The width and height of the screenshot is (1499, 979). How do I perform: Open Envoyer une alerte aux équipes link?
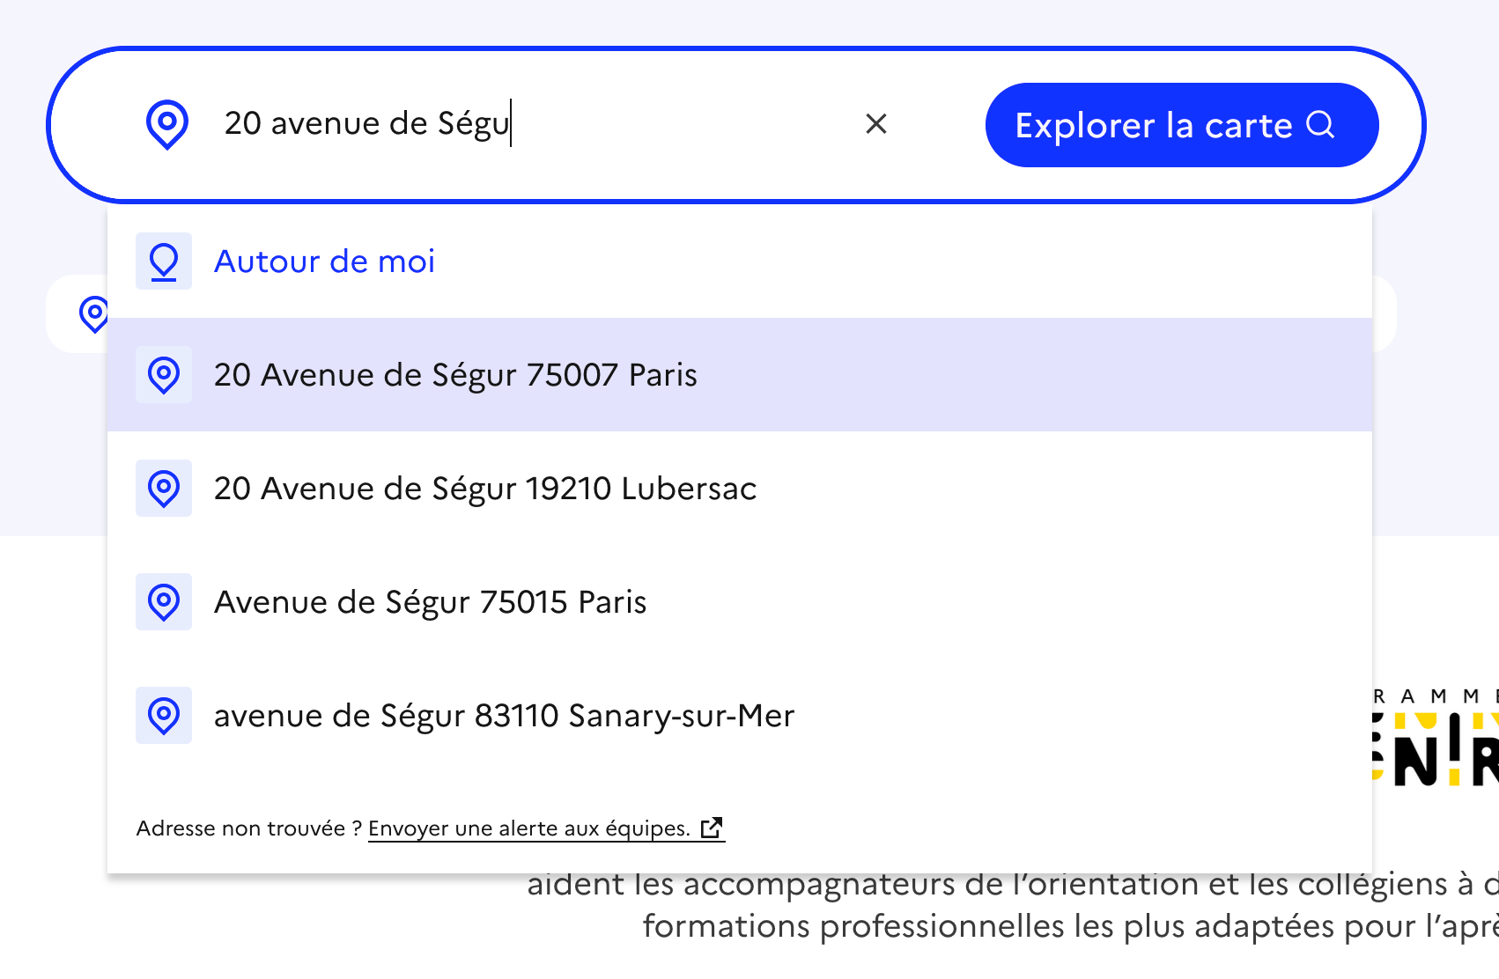coord(528,828)
